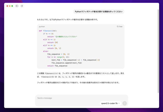Click inline code 'fibonacci(n)' in explanation

(x=51, y=73)
